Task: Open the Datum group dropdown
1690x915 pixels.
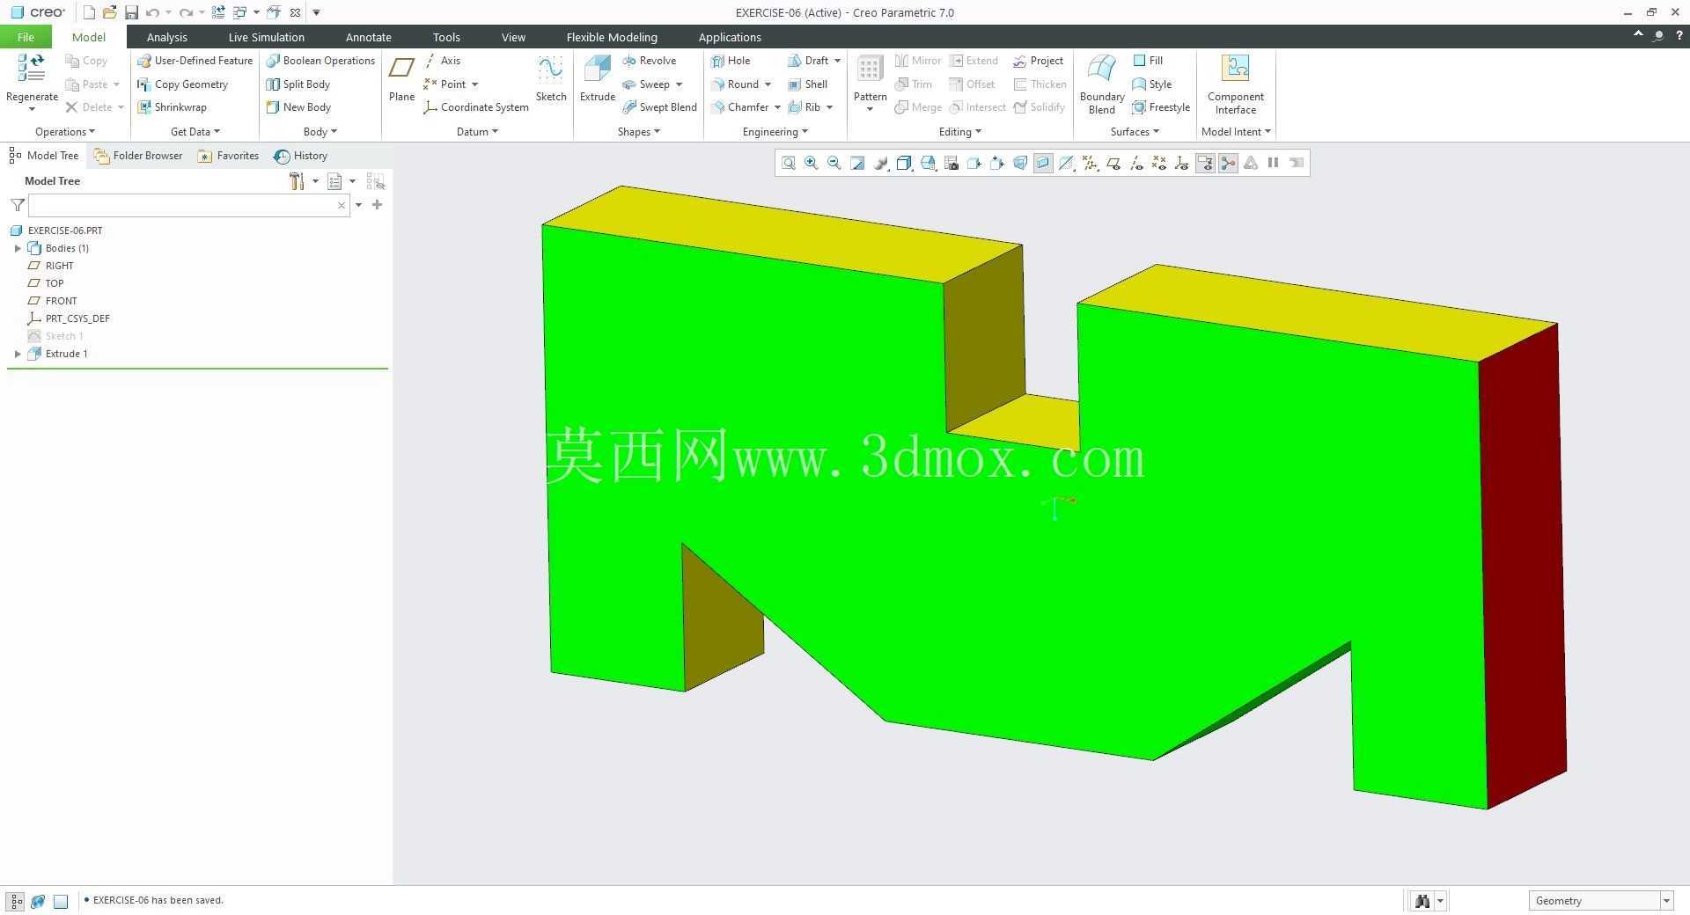Action: click(x=477, y=132)
